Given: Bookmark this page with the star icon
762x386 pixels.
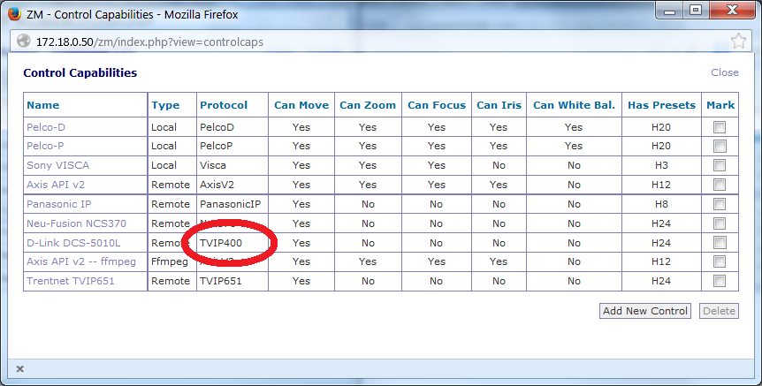Looking at the screenshot, I should point(738,41).
